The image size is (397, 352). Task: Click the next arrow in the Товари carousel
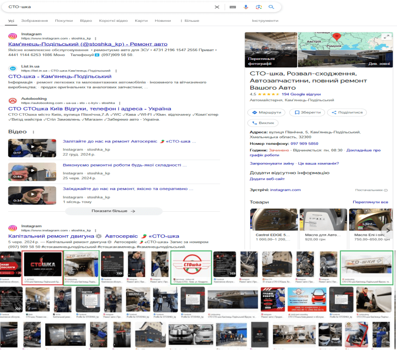pos(388,230)
